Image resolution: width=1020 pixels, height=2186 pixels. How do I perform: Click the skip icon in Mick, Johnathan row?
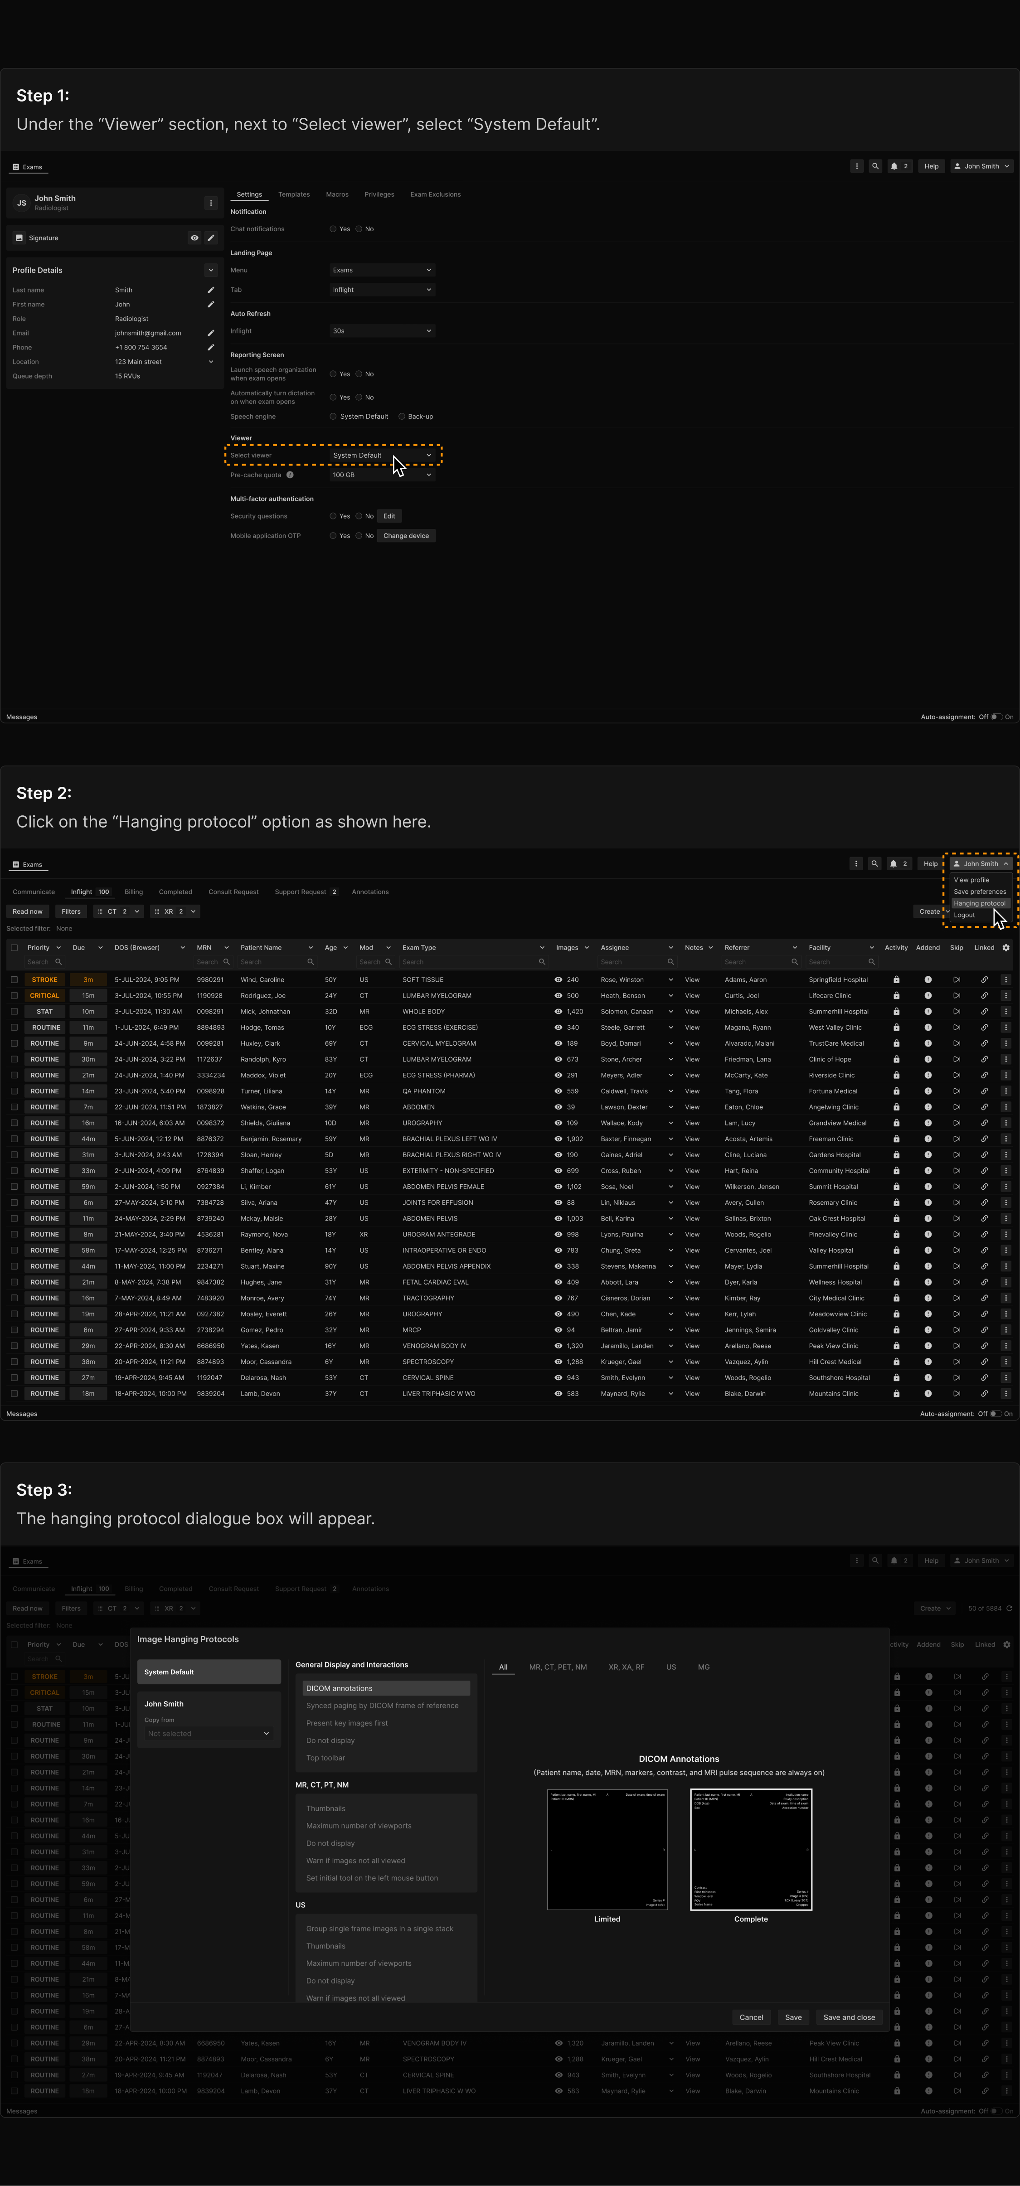[x=957, y=1012]
